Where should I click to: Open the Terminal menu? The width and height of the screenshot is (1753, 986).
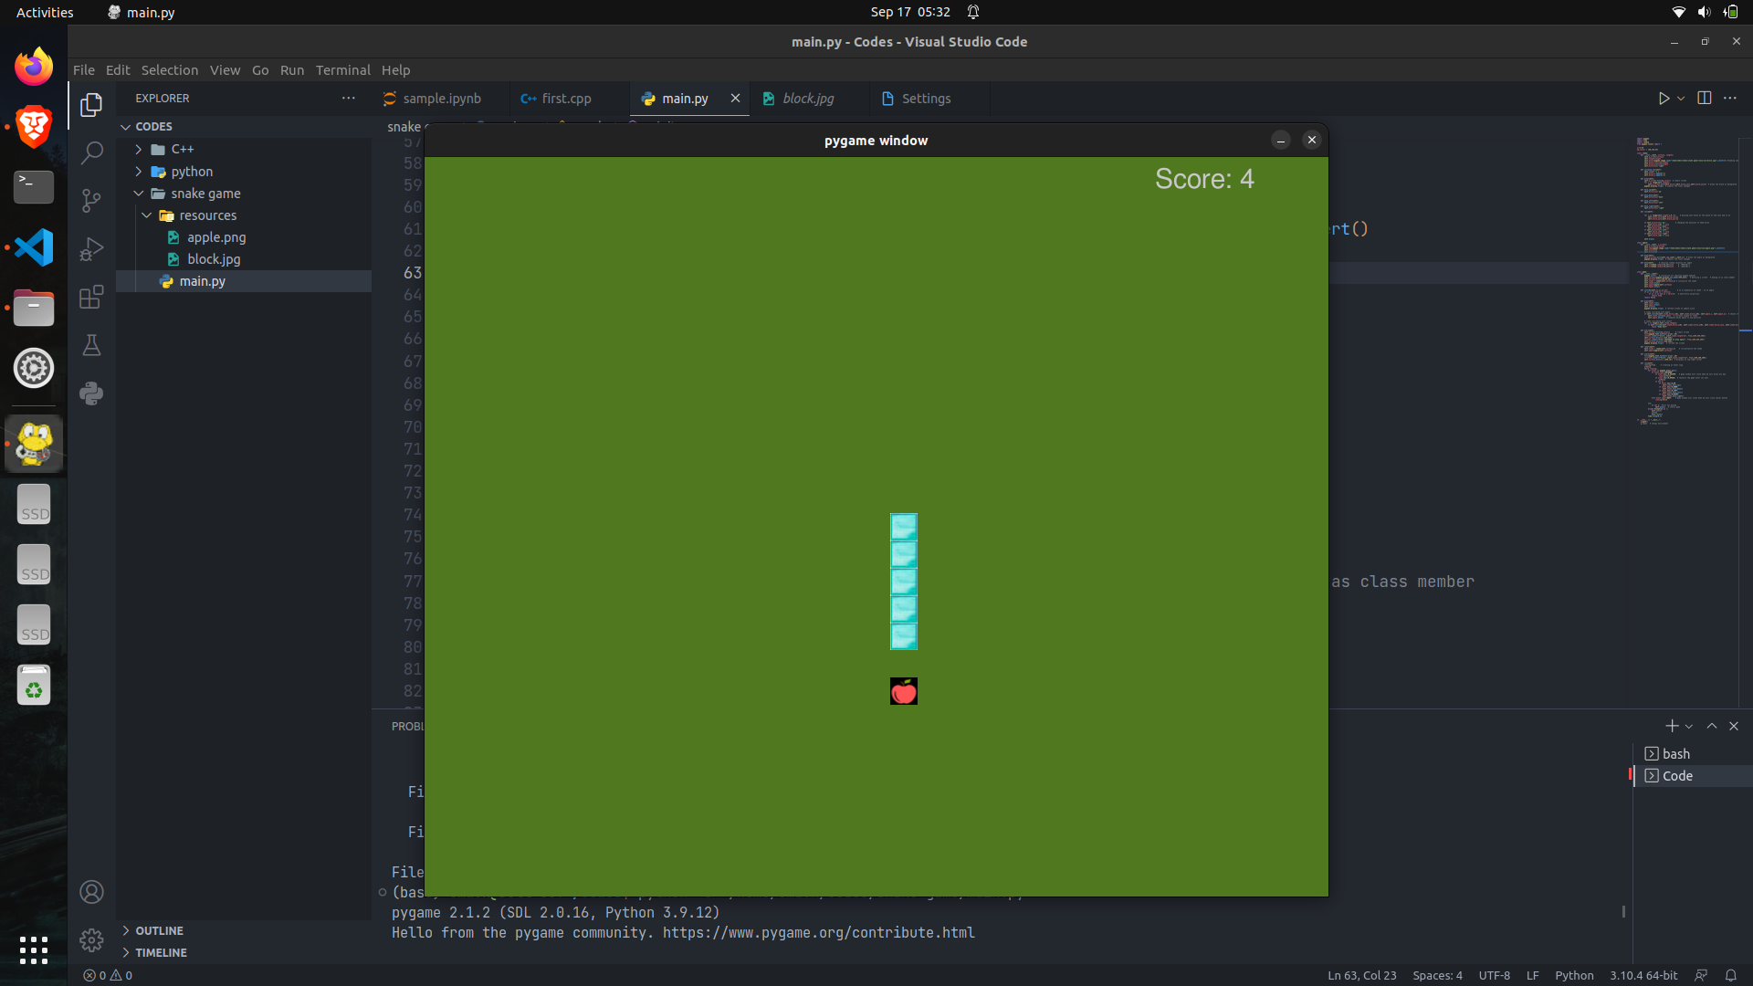coord(342,69)
